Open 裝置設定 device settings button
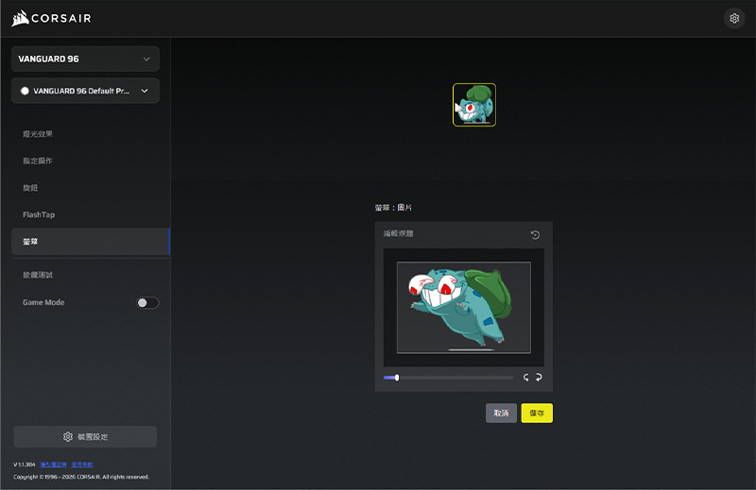 85,436
